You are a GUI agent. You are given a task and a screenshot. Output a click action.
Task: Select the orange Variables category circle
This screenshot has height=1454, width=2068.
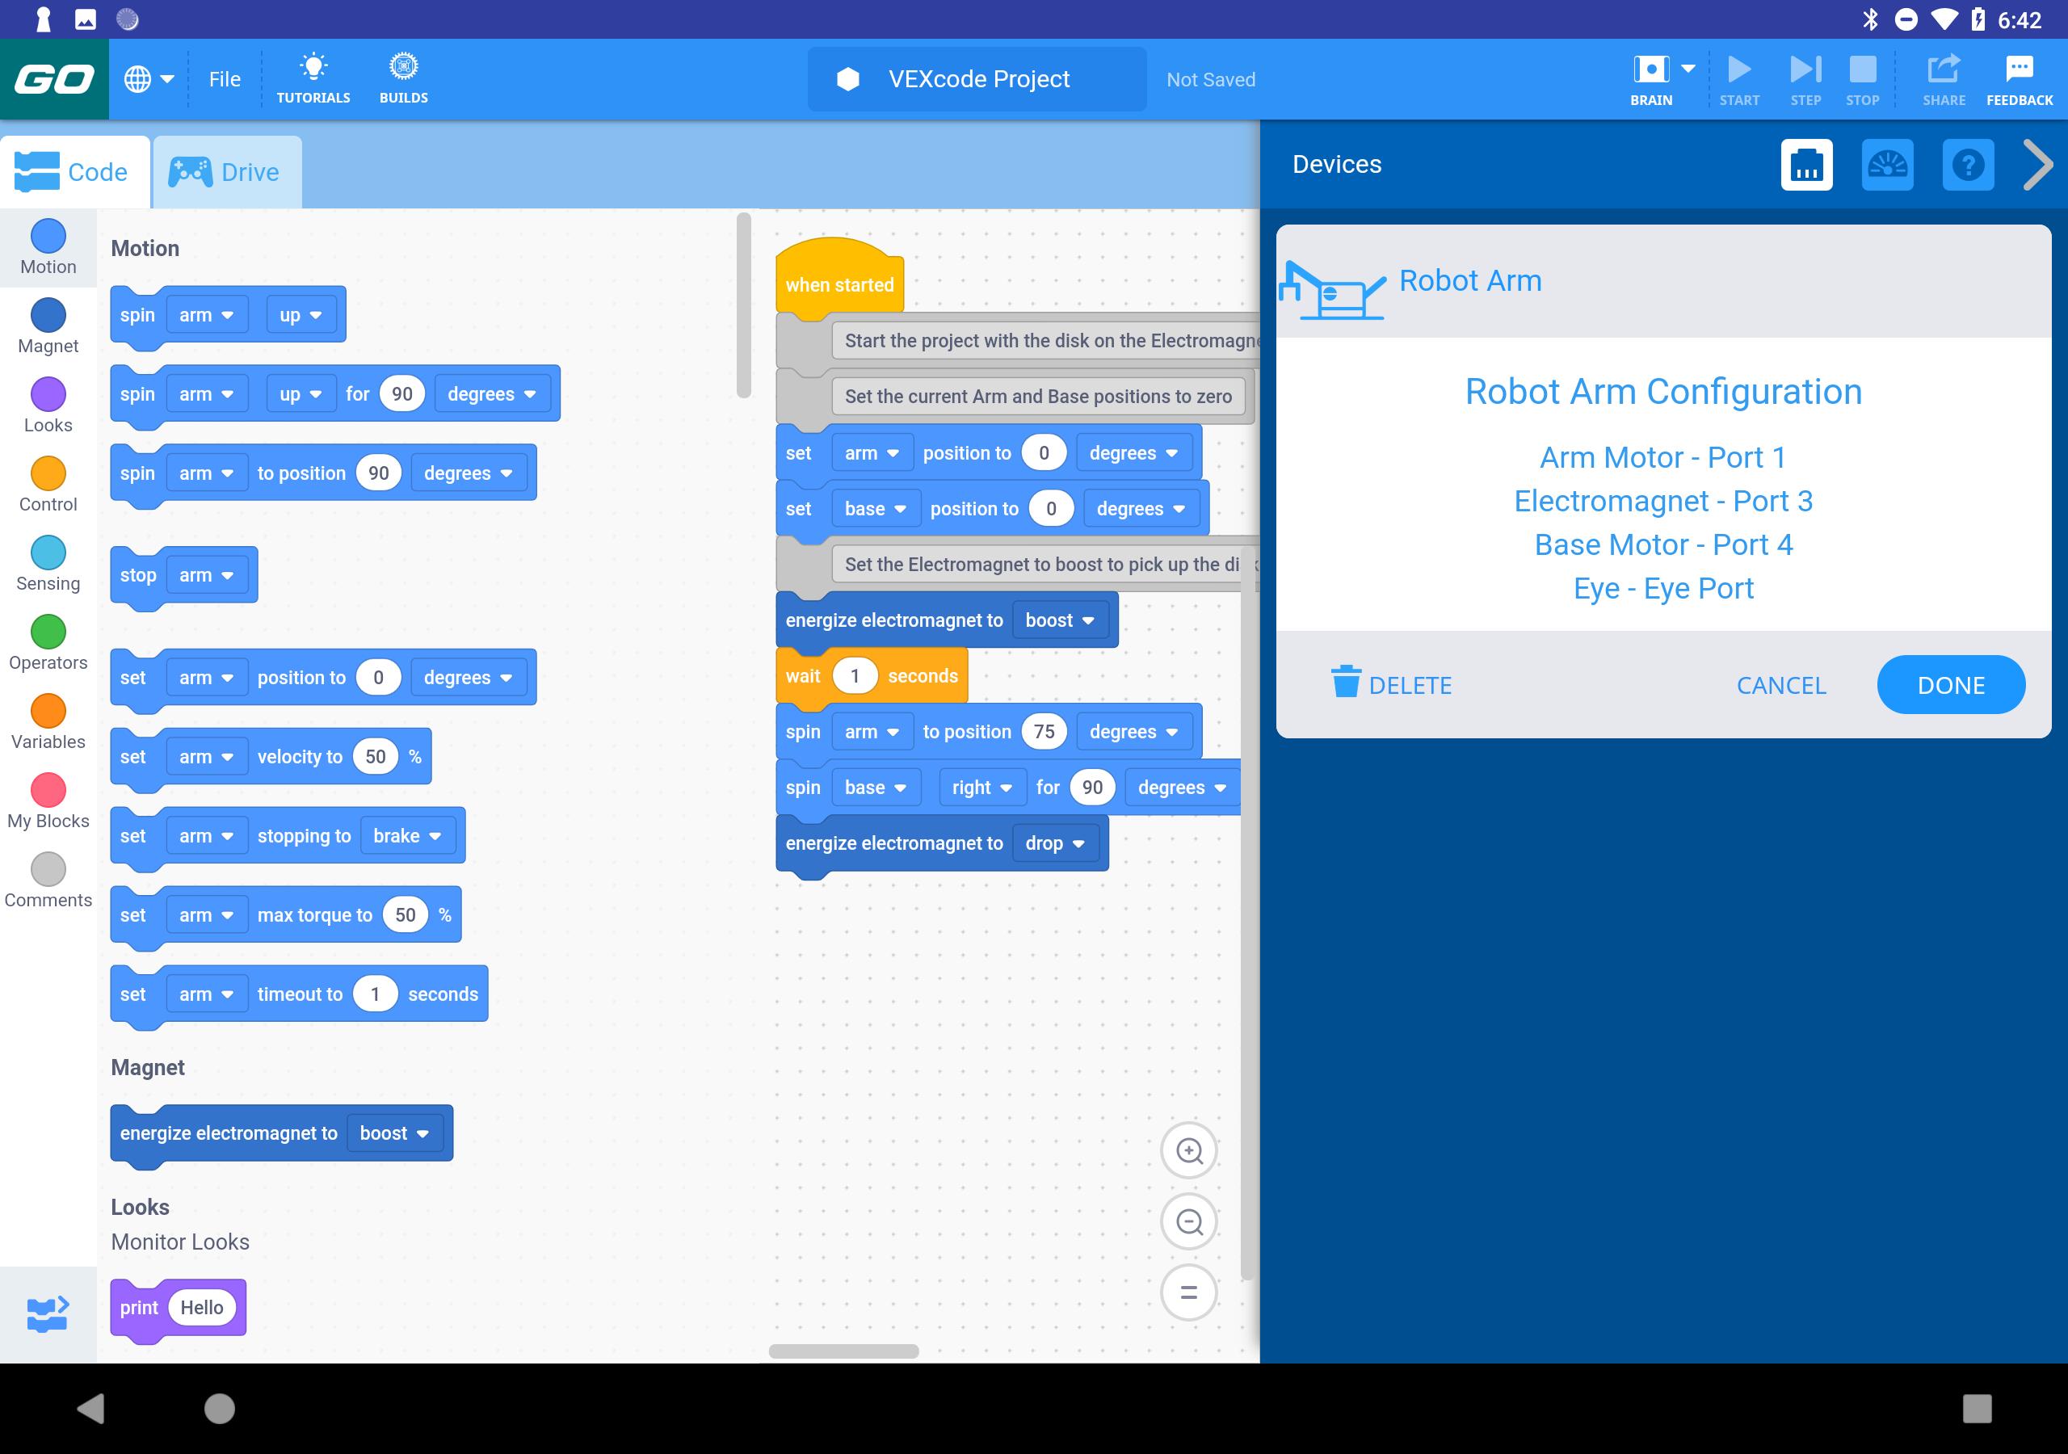pyautogui.click(x=48, y=711)
